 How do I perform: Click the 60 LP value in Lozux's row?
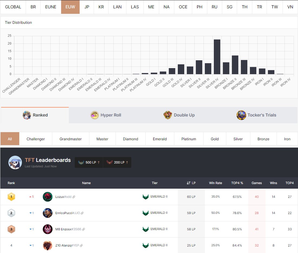(x=191, y=197)
